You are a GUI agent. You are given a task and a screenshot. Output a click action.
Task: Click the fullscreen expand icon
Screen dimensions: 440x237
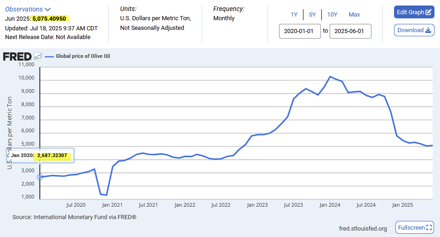click(x=429, y=227)
